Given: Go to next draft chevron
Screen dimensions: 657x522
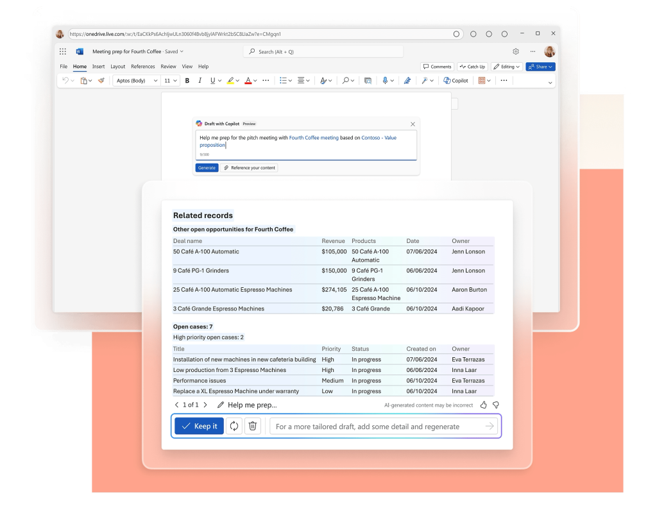Looking at the screenshot, I should point(205,405).
